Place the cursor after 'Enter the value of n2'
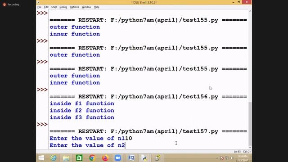The width and height of the screenshot is (288, 162). tap(125, 145)
